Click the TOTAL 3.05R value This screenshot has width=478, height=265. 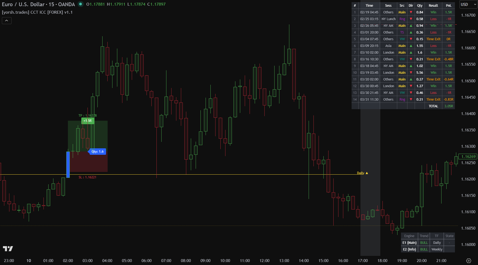448,106
